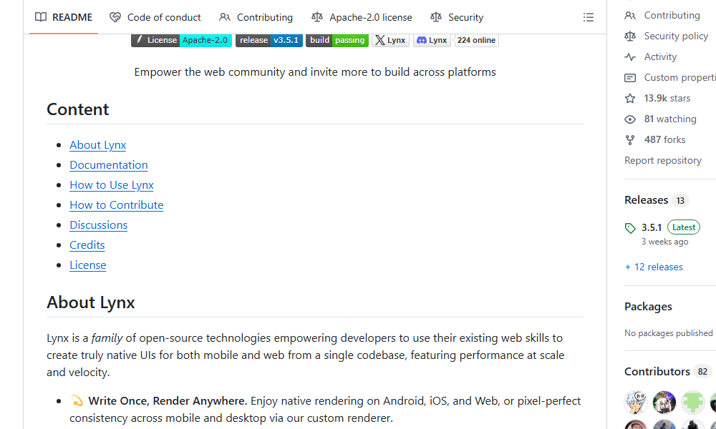Click the Activity pulse icon
Screen dimensions: 716x429
click(x=630, y=57)
